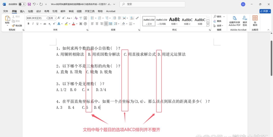Click the Save floppy disk icon
This screenshot has height=137, width=273.
pos(29,4)
